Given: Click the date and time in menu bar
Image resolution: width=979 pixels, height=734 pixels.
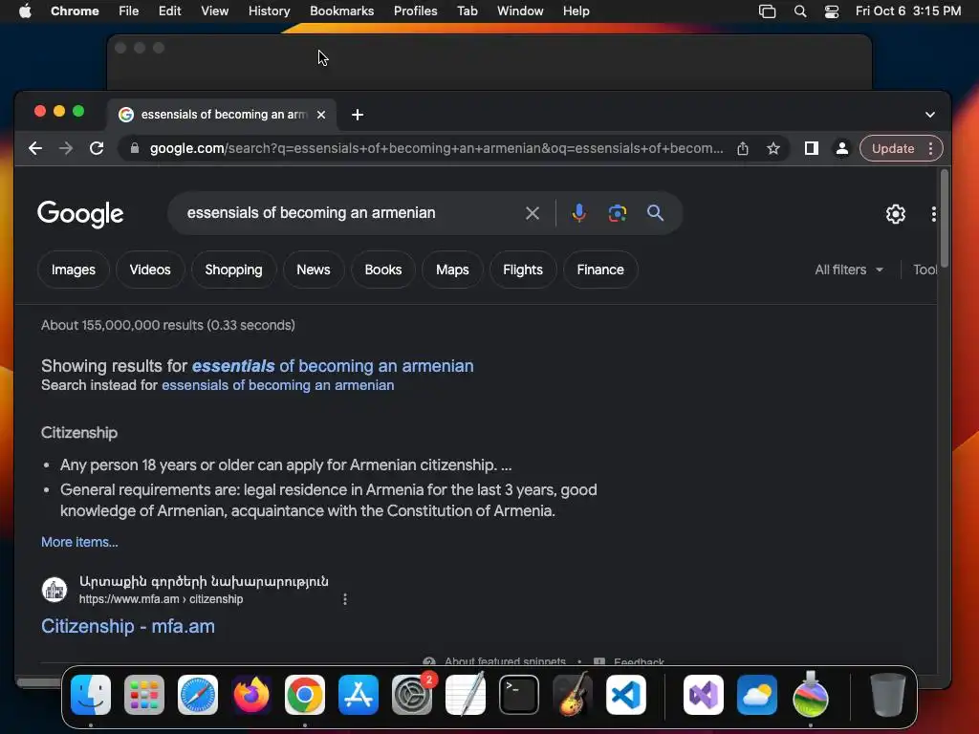Looking at the screenshot, I should click(908, 11).
